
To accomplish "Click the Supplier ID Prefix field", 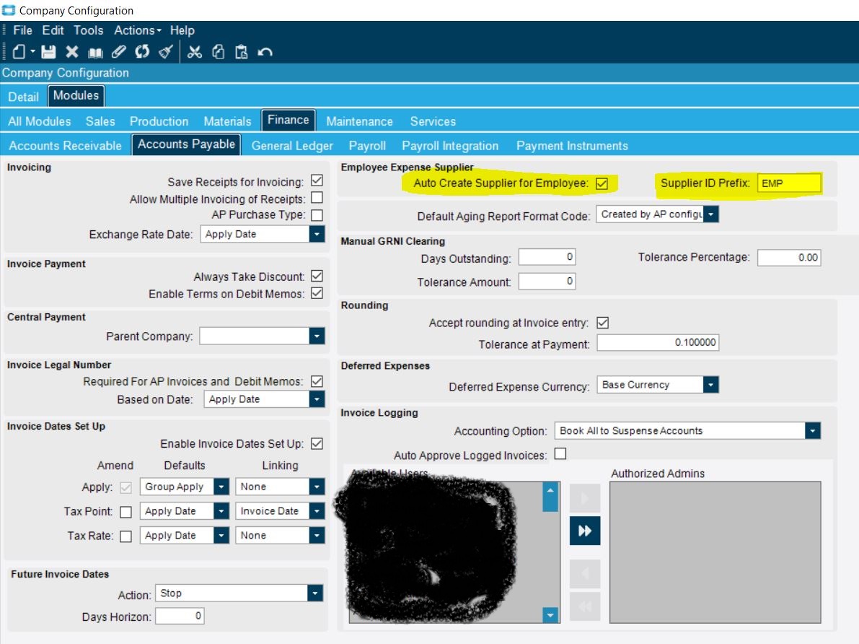I will pos(790,183).
